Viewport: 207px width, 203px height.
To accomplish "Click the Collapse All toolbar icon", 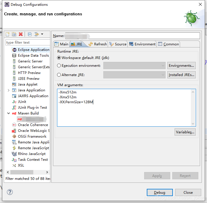I will pyautogui.click(x=30, y=34).
